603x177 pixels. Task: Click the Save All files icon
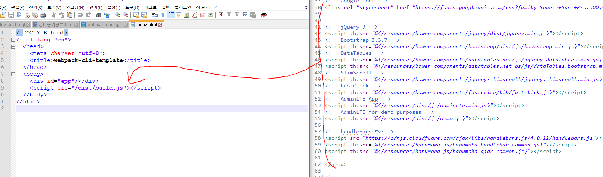point(19,15)
